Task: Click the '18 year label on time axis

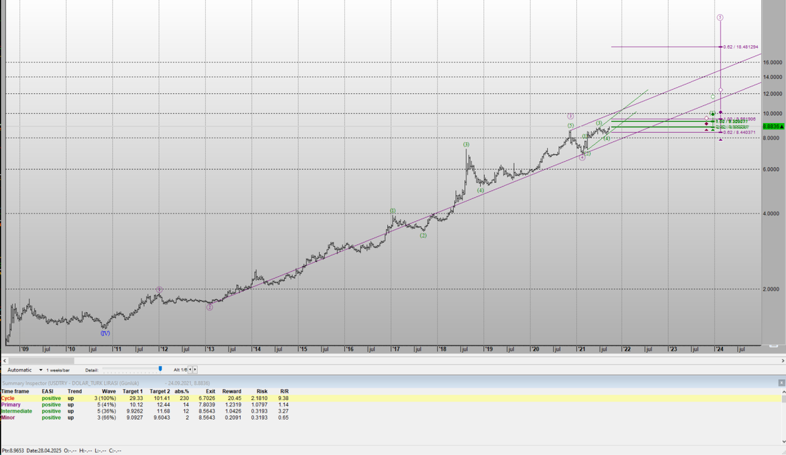Action: click(443, 350)
